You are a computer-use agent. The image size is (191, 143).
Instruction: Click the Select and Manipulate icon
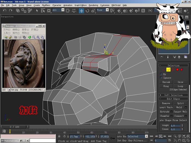[x=74, y=11]
